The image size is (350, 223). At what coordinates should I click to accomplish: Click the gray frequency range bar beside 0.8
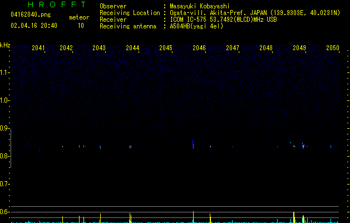coord(11,148)
